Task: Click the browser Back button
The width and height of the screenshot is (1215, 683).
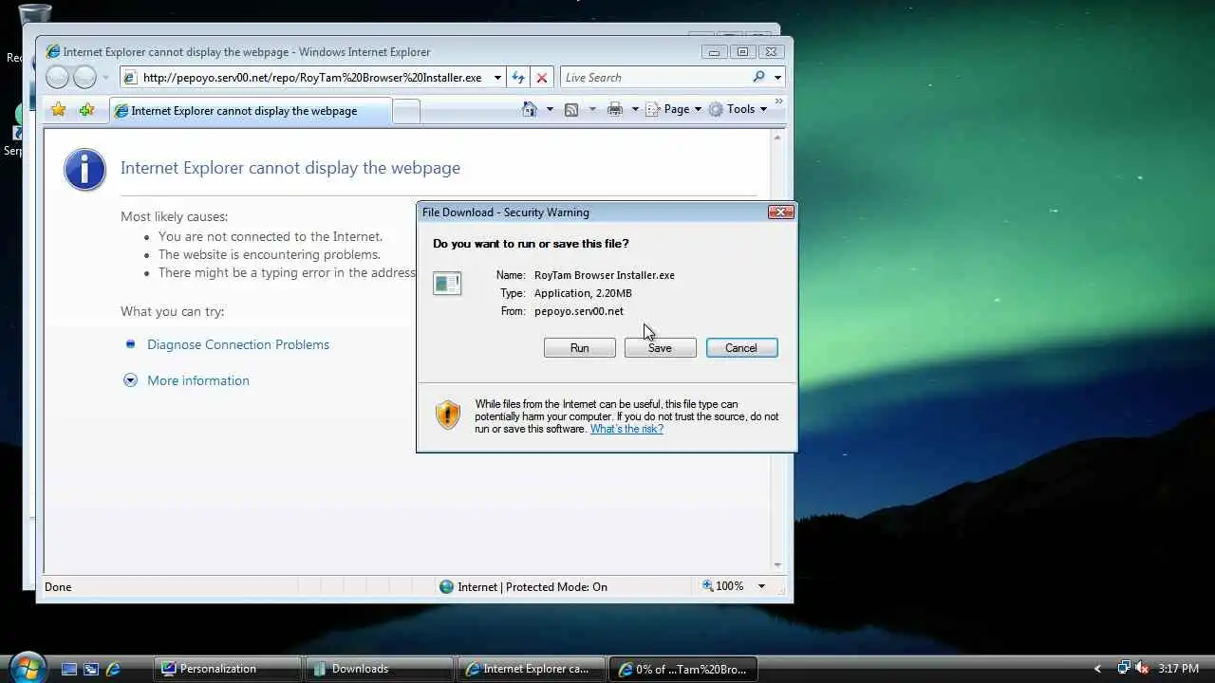Action: click(x=58, y=78)
